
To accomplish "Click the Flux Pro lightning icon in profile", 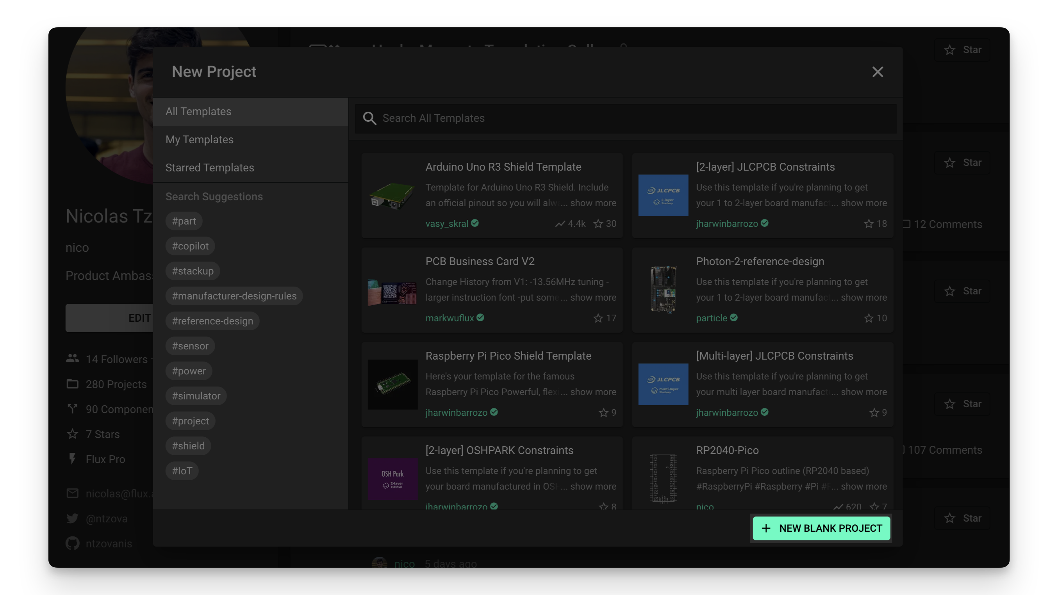I will (x=72, y=458).
